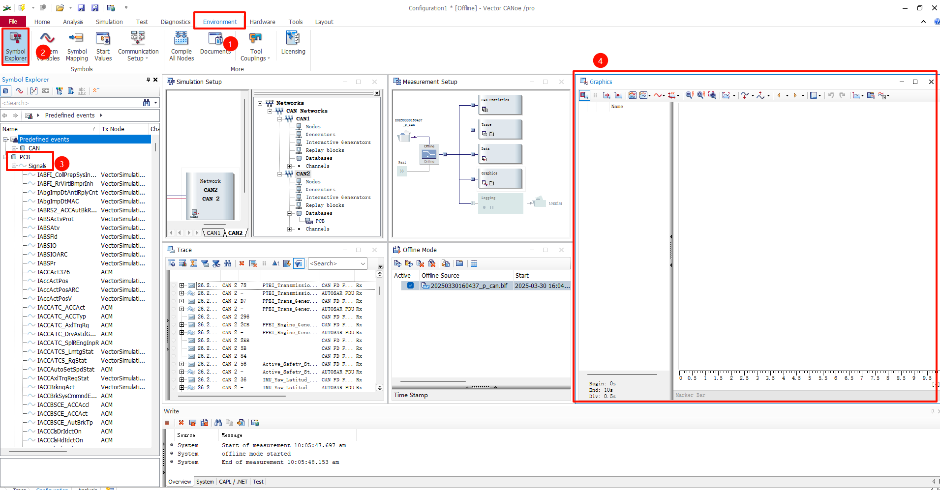Toggle highlighted filter icon in Trace toolbar
The height and width of the screenshot is (490, 940).
click(299, 263)
